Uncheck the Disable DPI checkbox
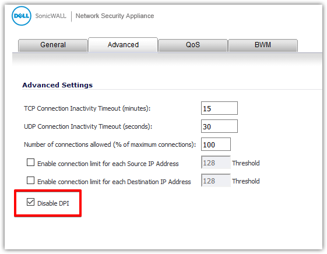Viewport: 327px width, 254px height. tap(30, 202)
